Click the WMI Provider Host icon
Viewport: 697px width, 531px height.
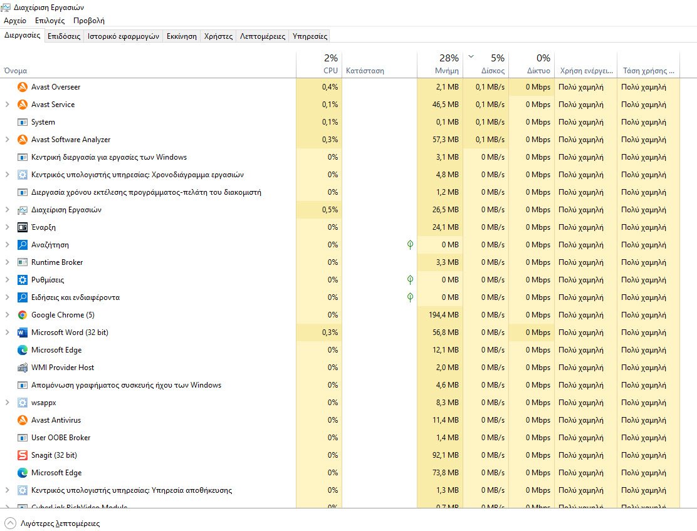coord(22,368)
